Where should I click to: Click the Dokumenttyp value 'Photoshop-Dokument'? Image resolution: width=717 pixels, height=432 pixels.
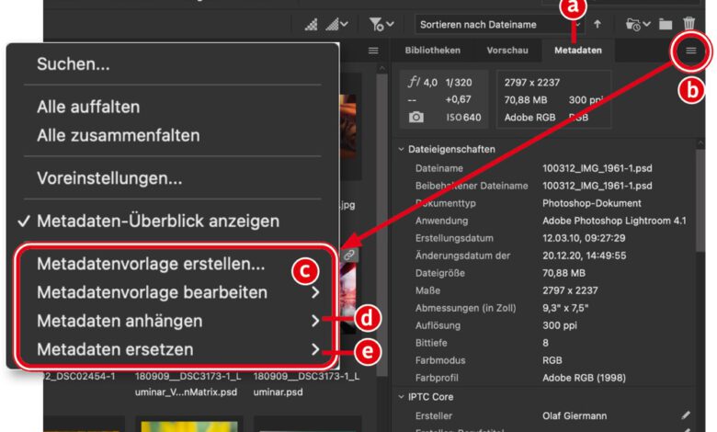(592, 203)
